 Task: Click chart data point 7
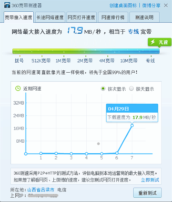point(132,125)
